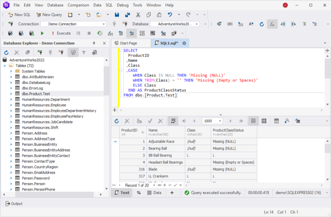This screenshot has width=331, height=217.
Task: Switch to the Start Page tab
Action: coord(128,43)
